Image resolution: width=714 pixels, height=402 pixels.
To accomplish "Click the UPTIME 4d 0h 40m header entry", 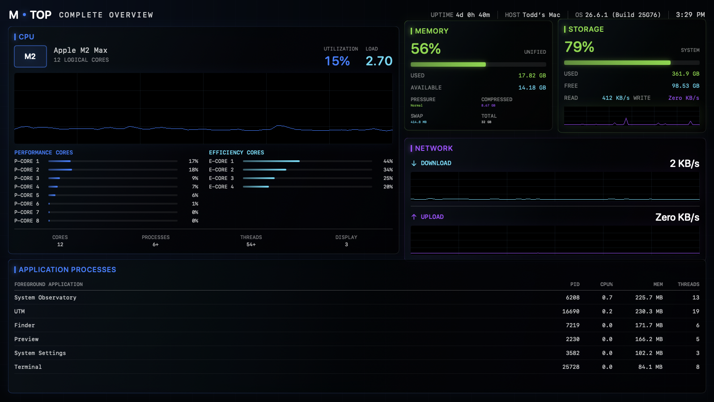I will (x=460, y=15).
